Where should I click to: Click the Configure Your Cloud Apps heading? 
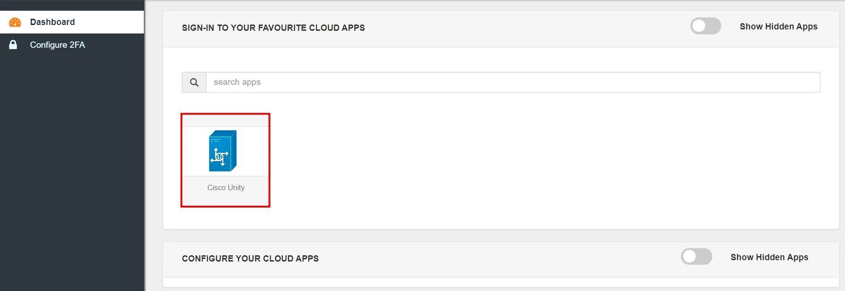tap(250, 259)
